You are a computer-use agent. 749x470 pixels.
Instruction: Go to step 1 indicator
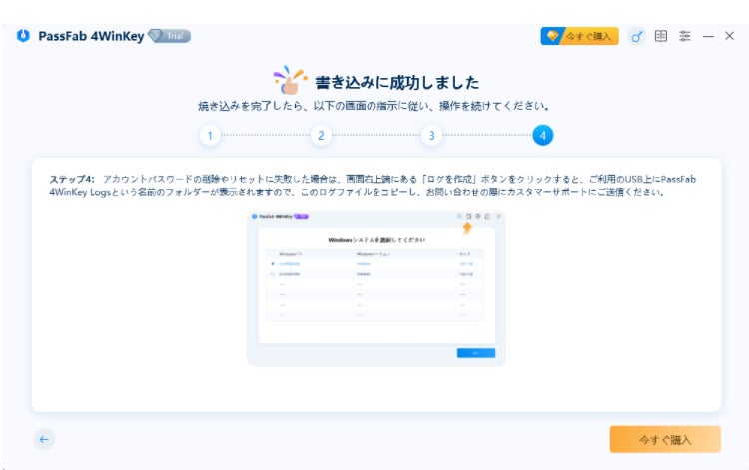coord(210,135)
